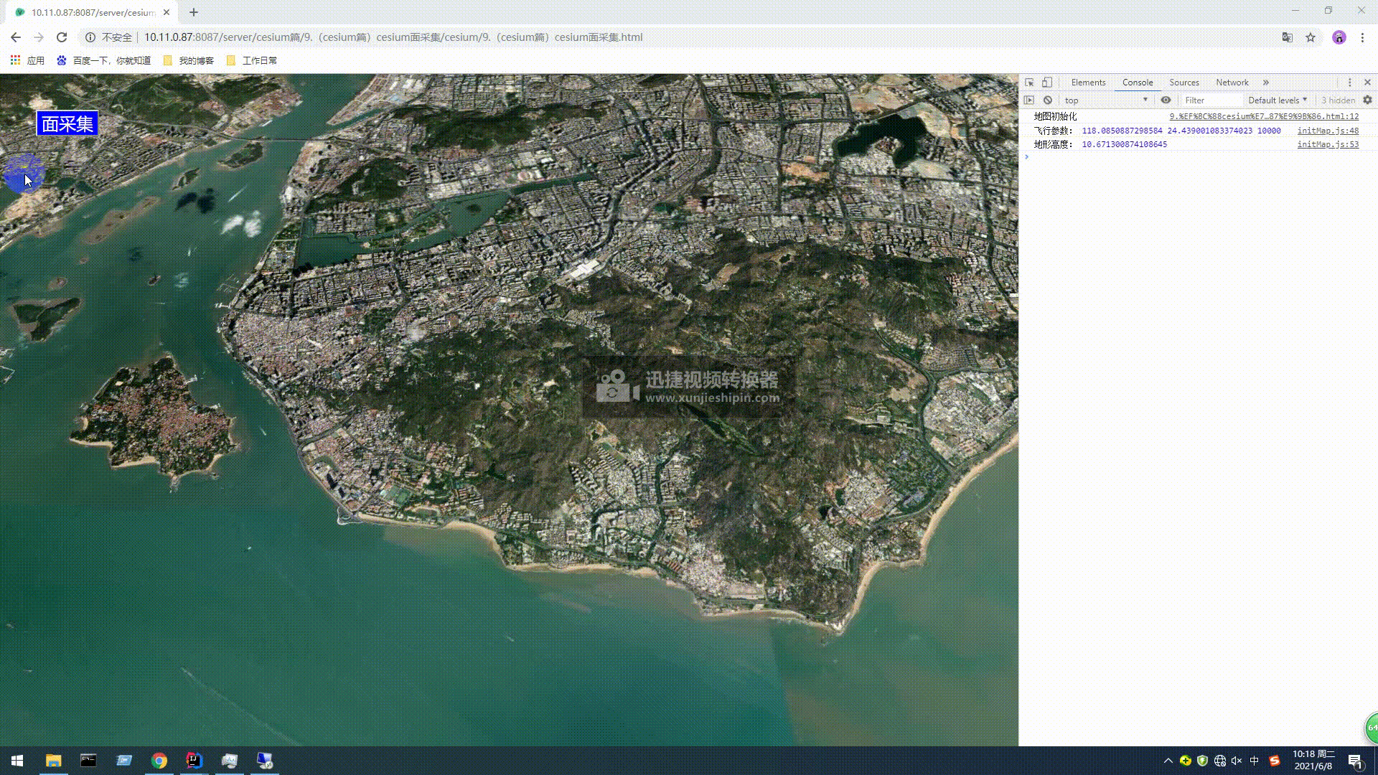Image resolution: width=1378 pixels, height=775 pixels.
Task: Open the DevTools three-dot customize menu
Action: point(1349,83)
